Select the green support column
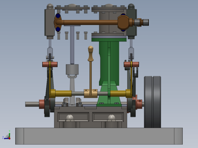198x148 pixels. coord(109,64)
